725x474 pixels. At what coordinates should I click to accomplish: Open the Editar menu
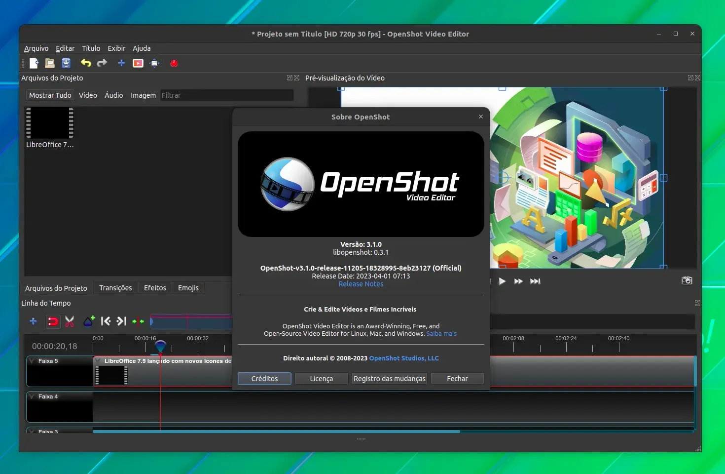(x=65, y=48)
